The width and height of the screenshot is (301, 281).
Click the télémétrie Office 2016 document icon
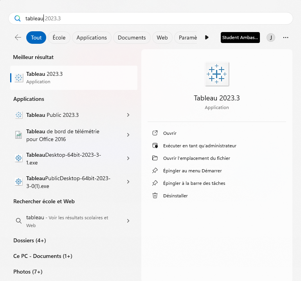(x=19, y=135)
